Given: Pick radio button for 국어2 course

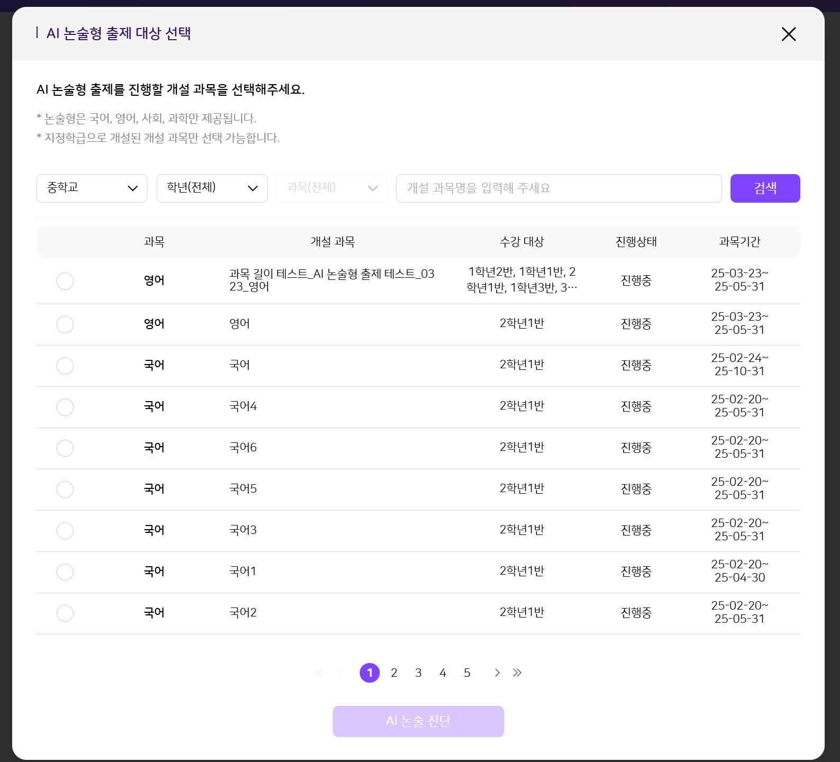Looking at the screenshot, I should point(65,613).
